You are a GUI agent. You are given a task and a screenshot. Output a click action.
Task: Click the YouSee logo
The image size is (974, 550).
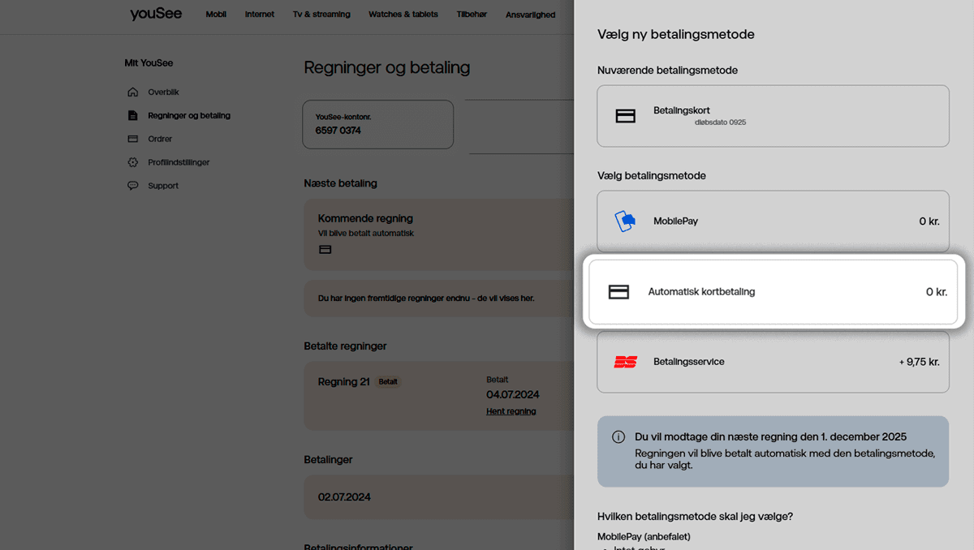click(156, 14)
